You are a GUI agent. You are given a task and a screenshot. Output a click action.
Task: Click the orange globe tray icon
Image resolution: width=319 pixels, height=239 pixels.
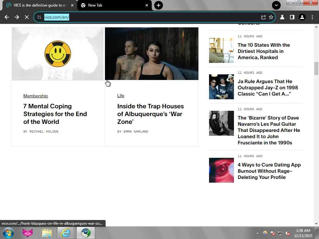(x=265, y=233)
